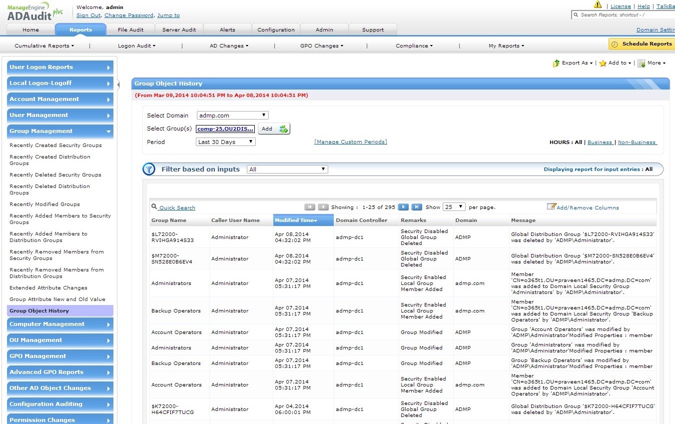Switch to the File Audit tab

click(x=130, y=29)
